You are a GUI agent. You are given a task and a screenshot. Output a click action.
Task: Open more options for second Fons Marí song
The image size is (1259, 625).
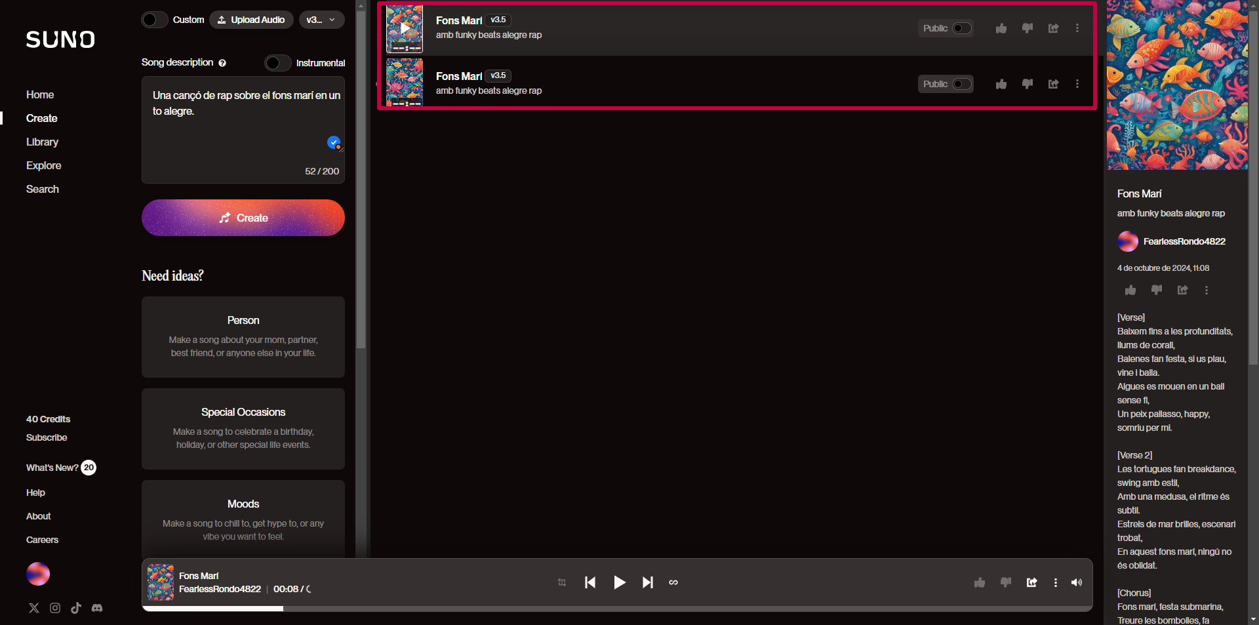tap(1077, 84)
